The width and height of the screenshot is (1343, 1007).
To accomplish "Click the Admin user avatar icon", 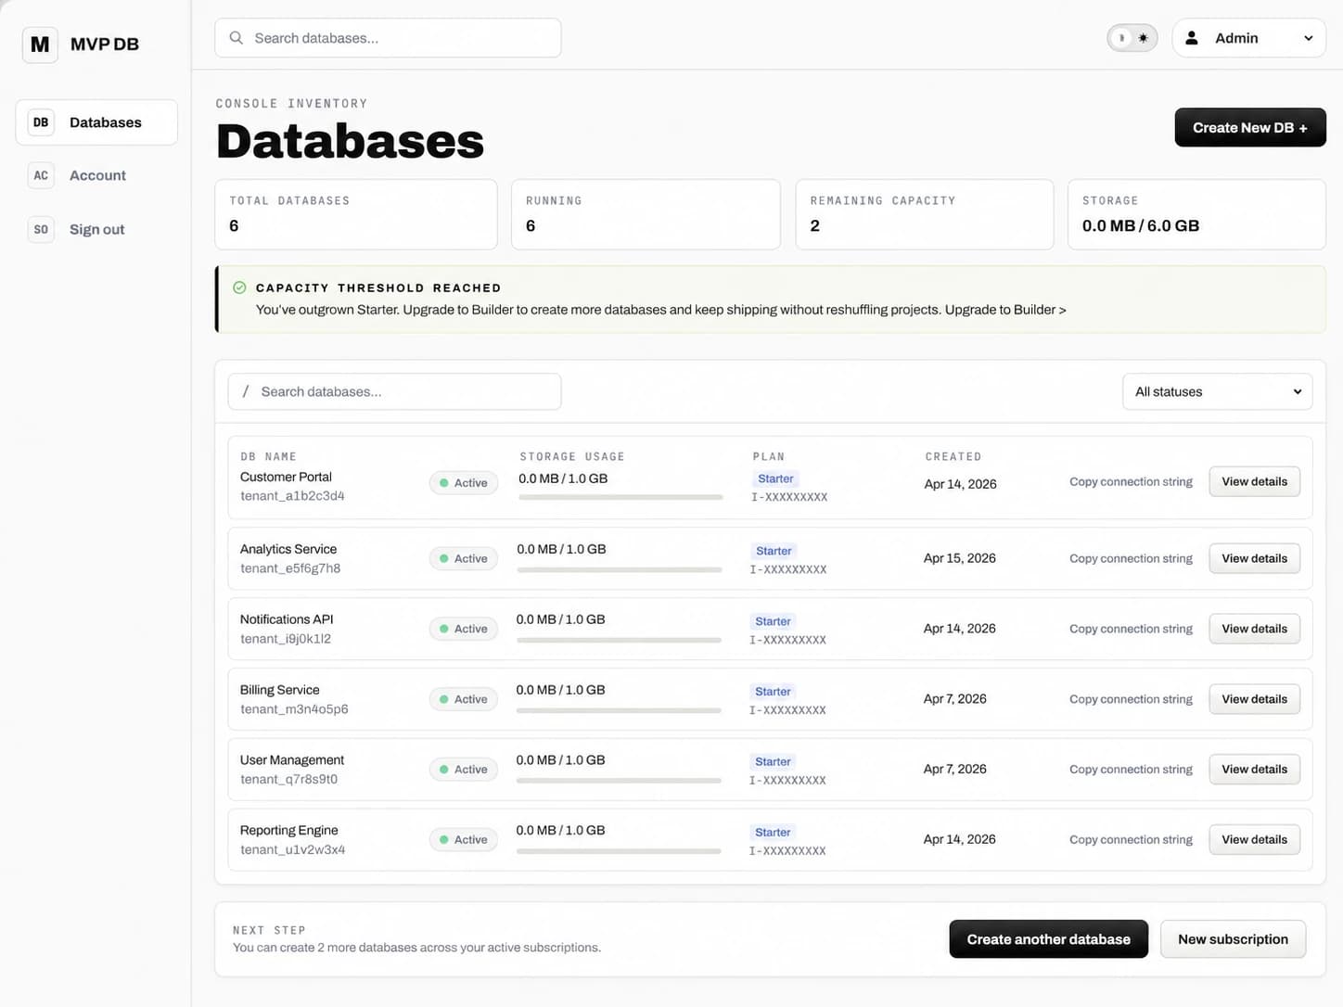I will click(x=1192, y=38).
